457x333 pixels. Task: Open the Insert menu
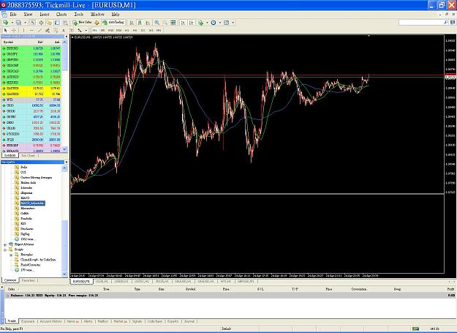click(x=45, y=15)
